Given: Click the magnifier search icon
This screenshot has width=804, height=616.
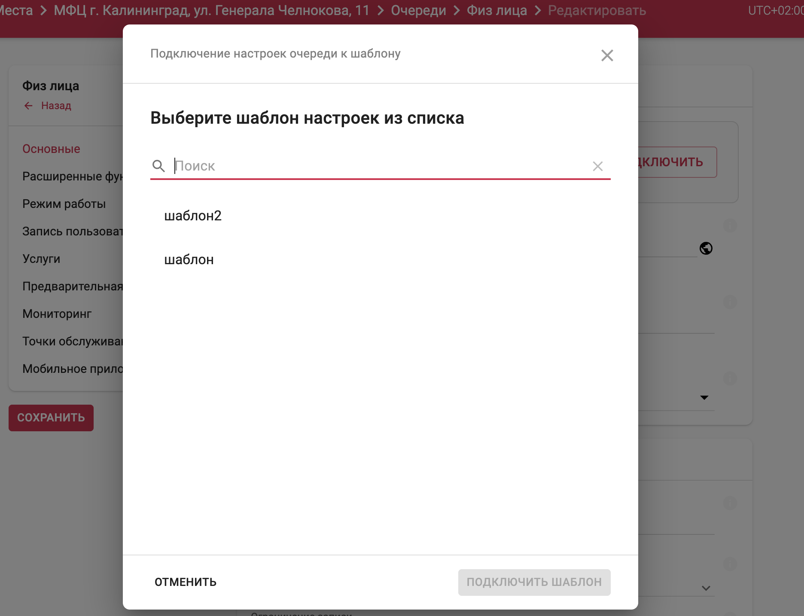Looking at the screenshot, I should [x=158, y=166].
